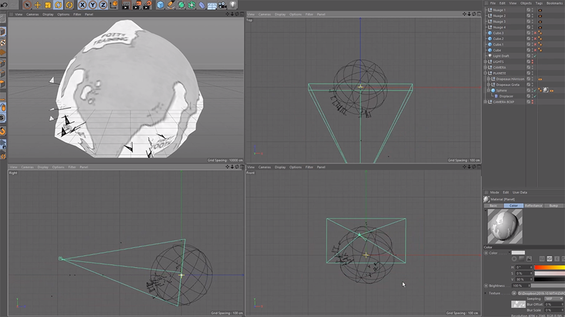This screenshot has height=317, width=565.
Task: Open the Sampling MIP dropdown
Action: (x=554, y=299)
